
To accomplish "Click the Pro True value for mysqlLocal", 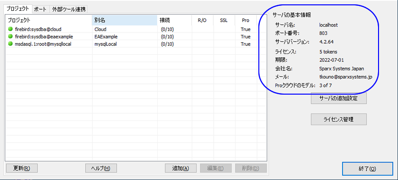I will click(245, 44).
